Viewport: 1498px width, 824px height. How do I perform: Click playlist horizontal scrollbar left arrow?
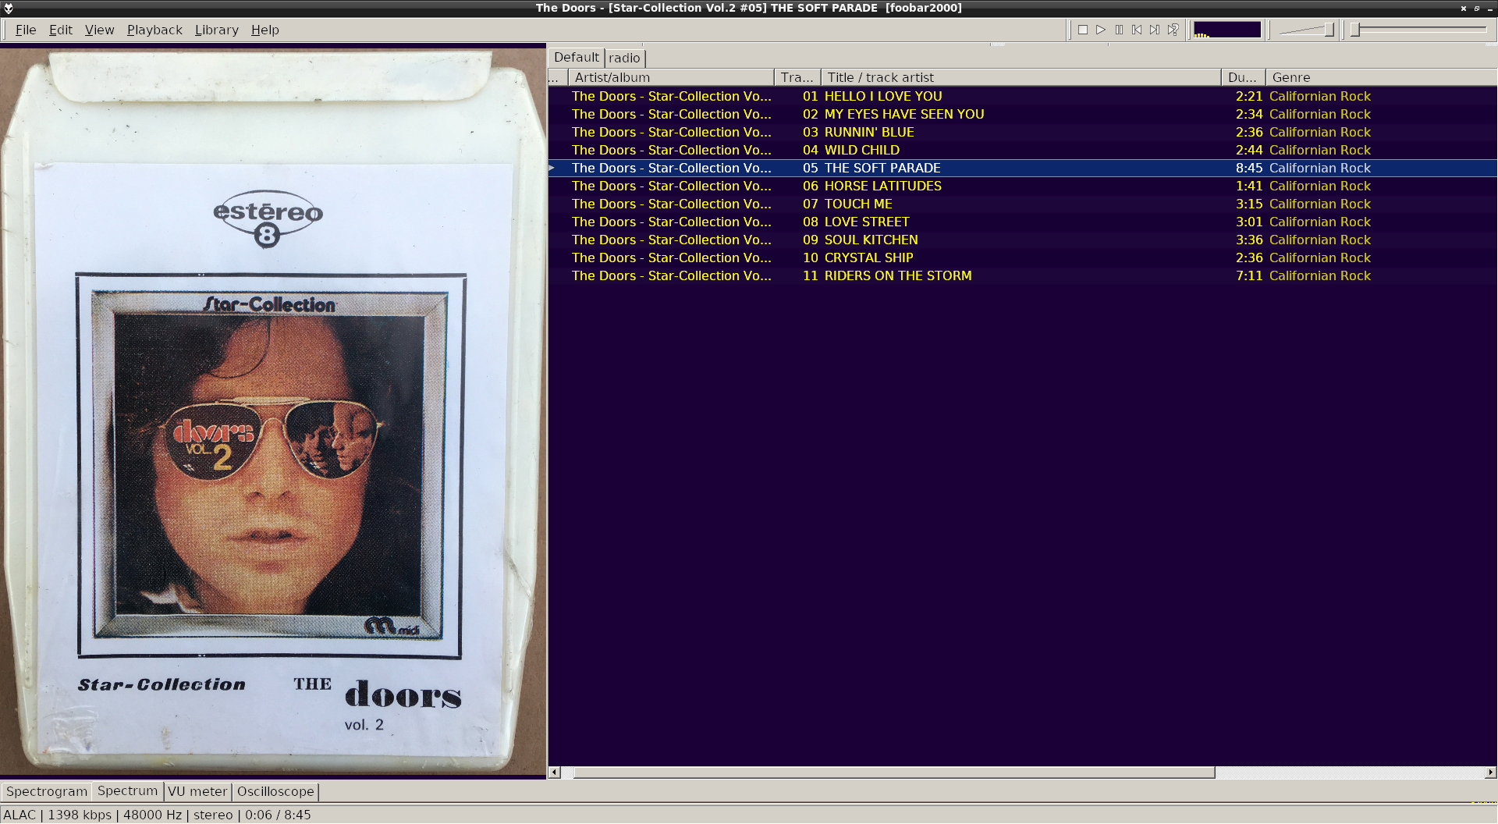pos(555,772)
